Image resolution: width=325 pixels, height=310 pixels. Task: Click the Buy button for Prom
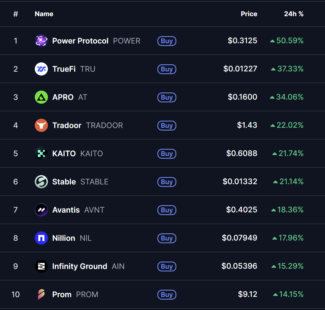coord(167,295)
